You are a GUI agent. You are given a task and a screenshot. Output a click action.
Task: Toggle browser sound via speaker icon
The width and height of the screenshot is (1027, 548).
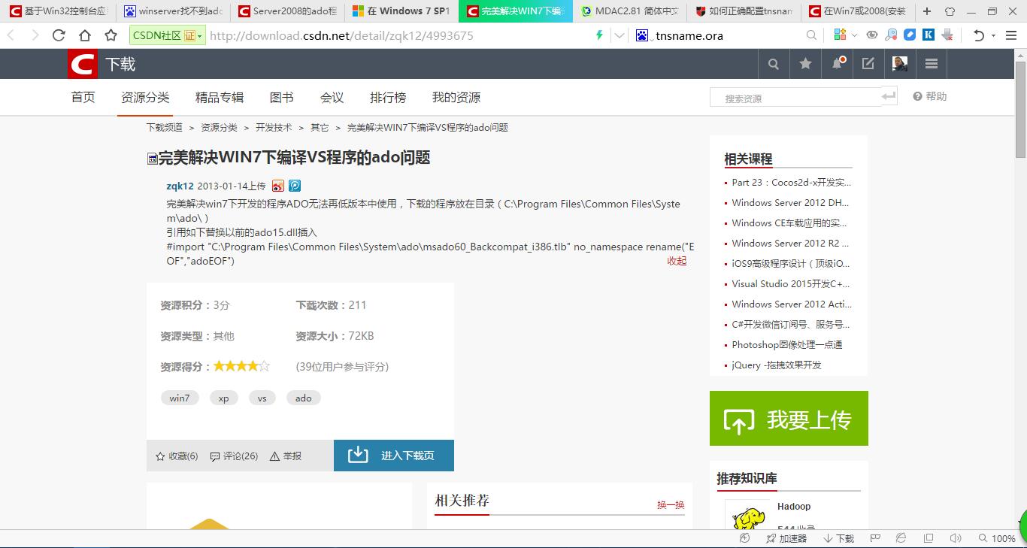(956, 538)
